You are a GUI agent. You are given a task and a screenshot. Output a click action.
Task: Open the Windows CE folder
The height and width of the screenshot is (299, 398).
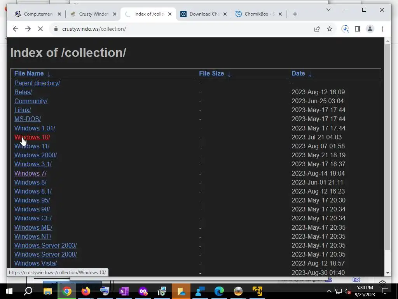pyautogui.click(x=33, y=218)
